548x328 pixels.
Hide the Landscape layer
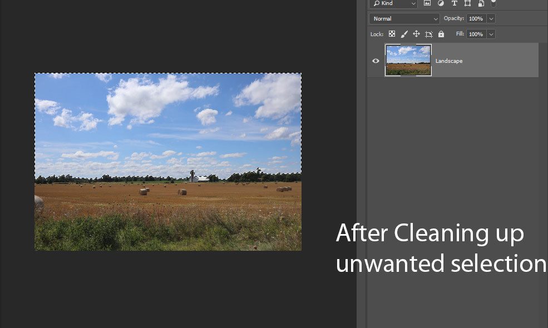[x=376, y=61]
